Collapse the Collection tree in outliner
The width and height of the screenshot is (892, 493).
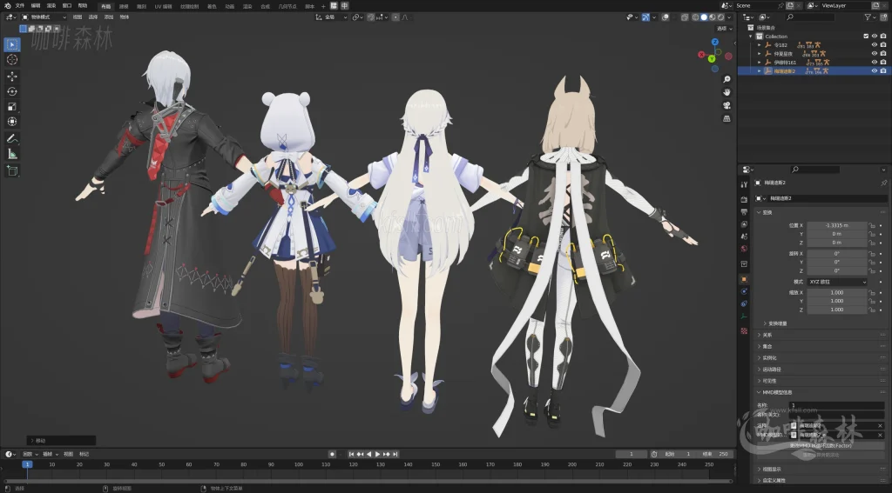point(751,37)
